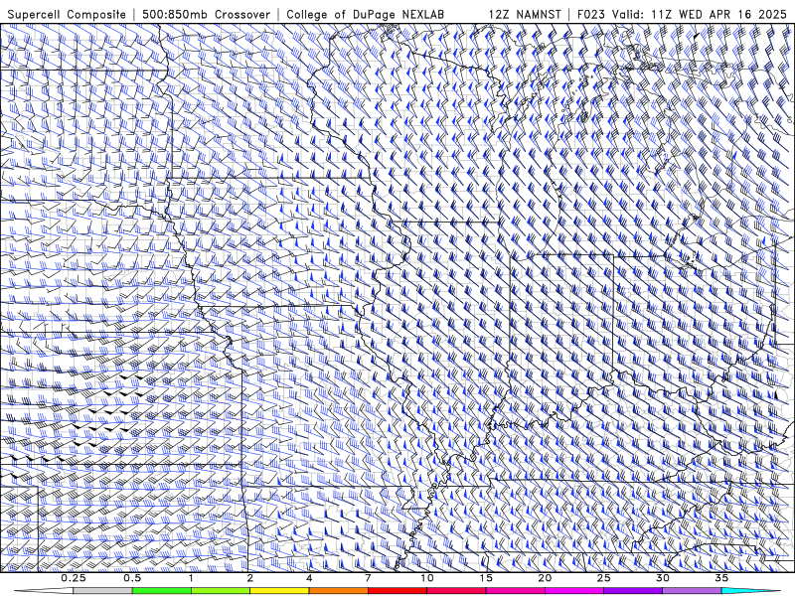Click the "500:850mb Crossover" label
Viewport: 795px width, 596px height.
tap(206, 14)
